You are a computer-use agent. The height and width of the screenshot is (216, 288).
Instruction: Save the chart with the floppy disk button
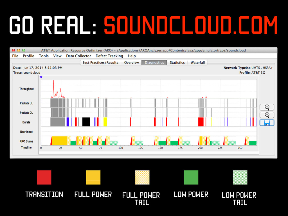click(267, 123)
